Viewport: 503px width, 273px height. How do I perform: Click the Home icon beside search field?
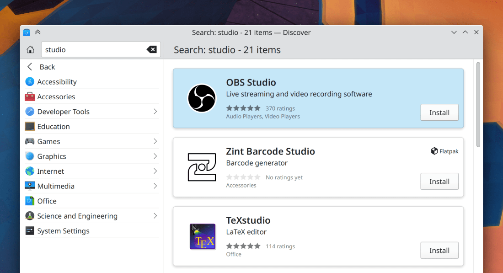[30, 50]
